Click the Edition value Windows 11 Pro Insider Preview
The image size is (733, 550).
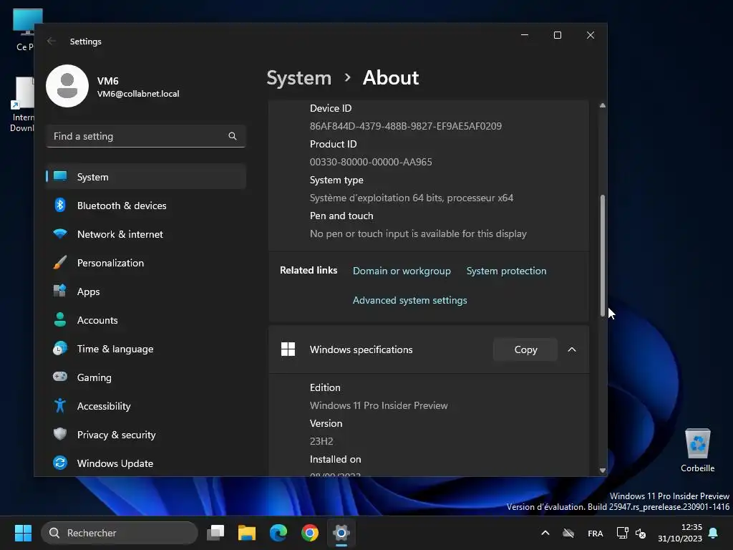[379, 405]
